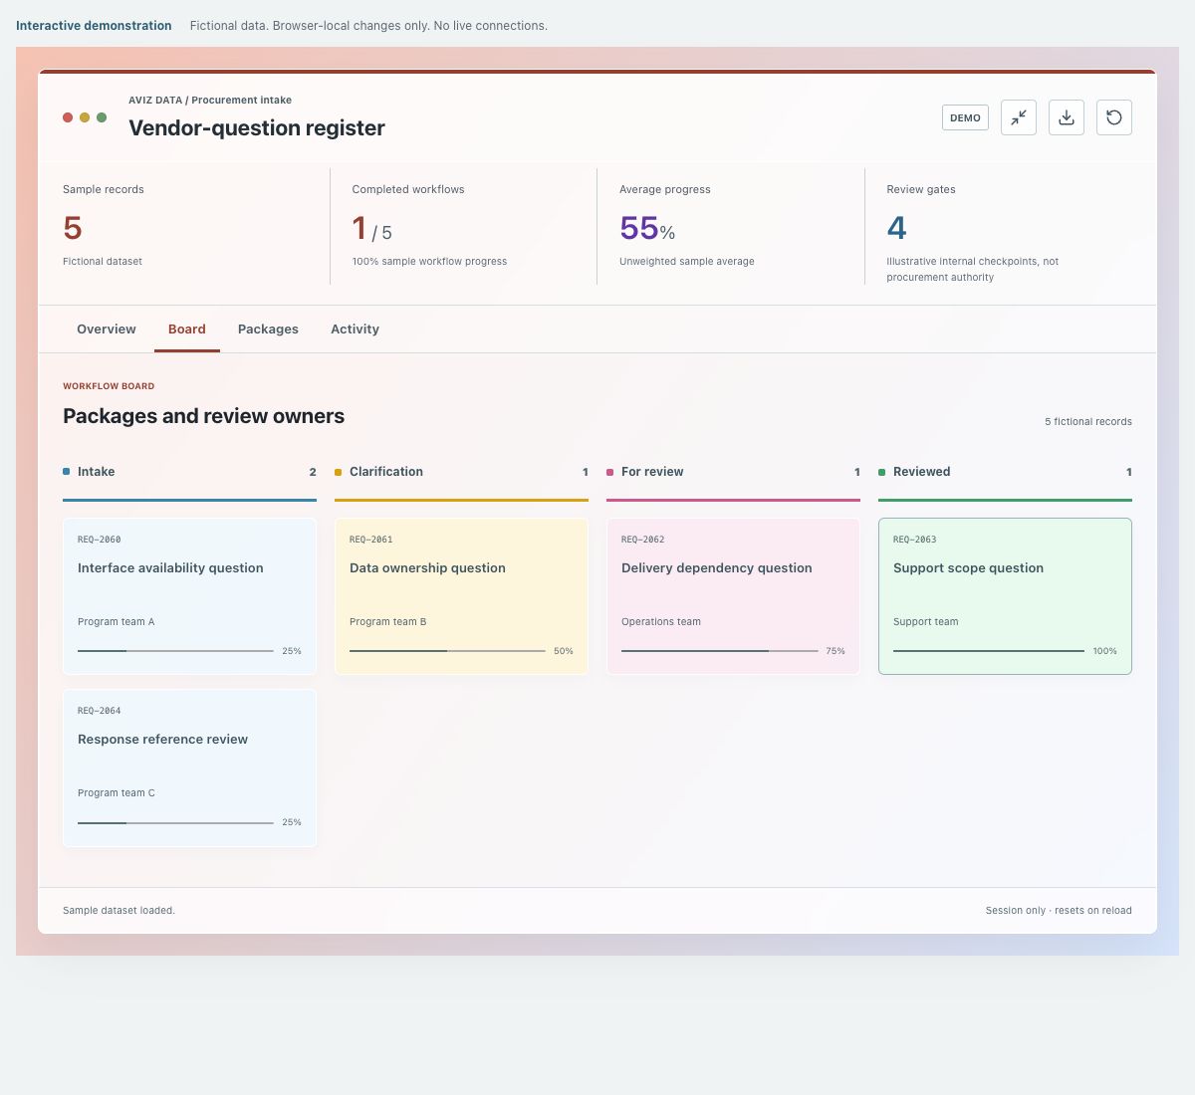The image size is (1195, 1095).
Task: Open the REQ-2061 Data ownership question card
Action: coord(461,596)
